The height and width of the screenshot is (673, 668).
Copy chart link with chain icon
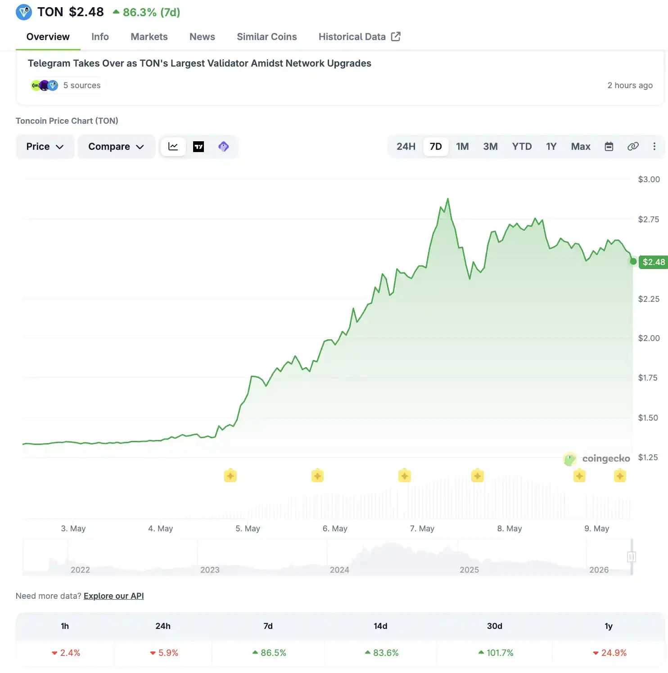click(x=633, y=147)
